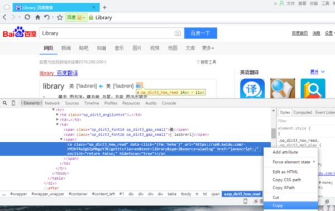The height and width of the screenshot is (211, 335).
Task: Switch to the 图片 images search tab
Action: click(x=137, y=48)
